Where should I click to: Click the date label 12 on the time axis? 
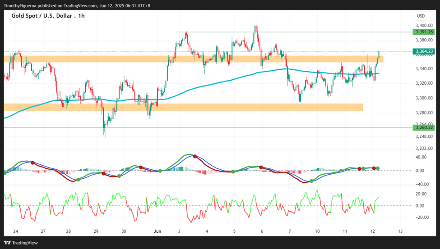click(x=372, y=231)
